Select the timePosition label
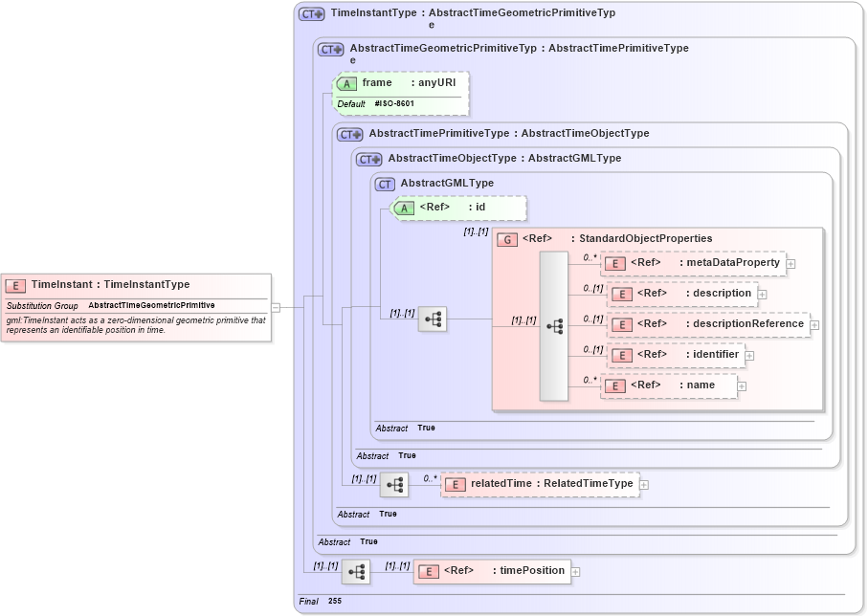 [532, 571]
